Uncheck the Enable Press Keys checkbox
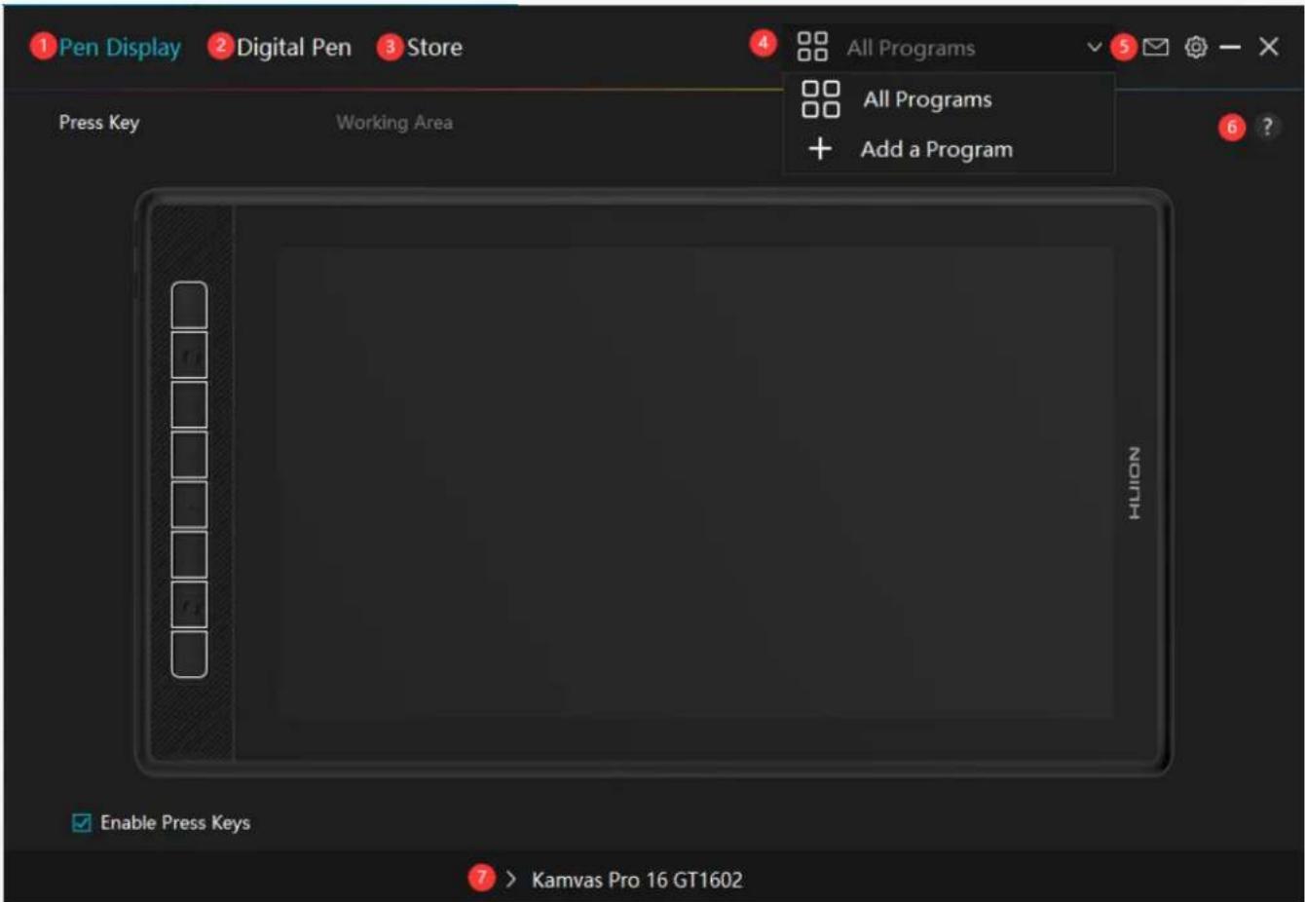Image resolution: width=1305 pixels, height=902 pixels. 82,823
